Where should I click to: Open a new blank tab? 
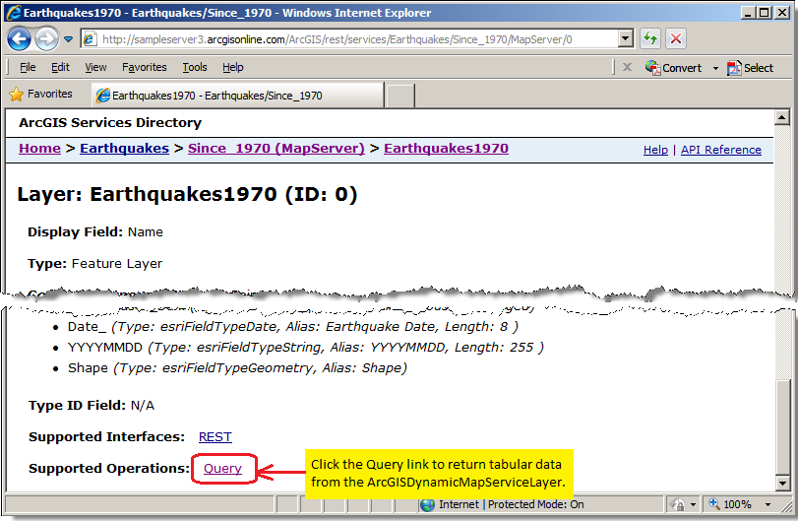[x=400, y=96]
